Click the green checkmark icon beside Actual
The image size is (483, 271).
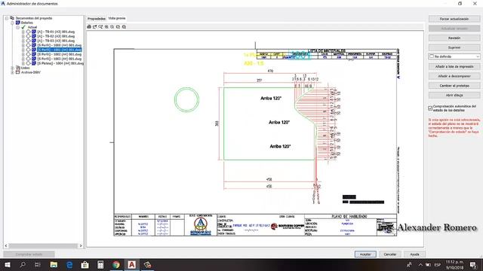pos(23,27)
